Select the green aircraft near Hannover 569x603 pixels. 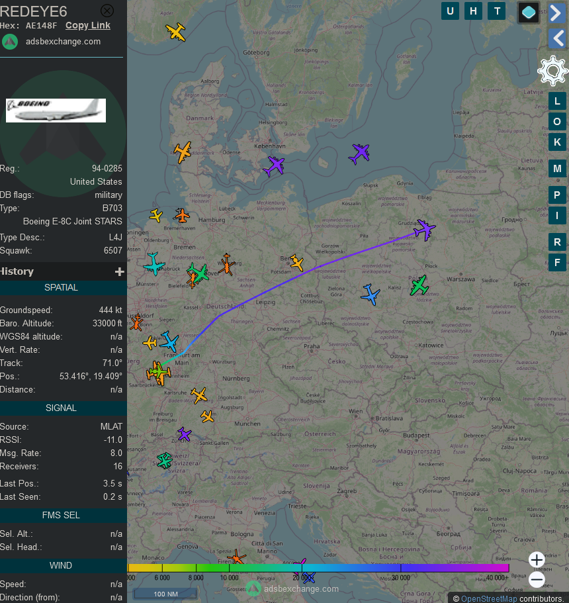coord(198,272)
